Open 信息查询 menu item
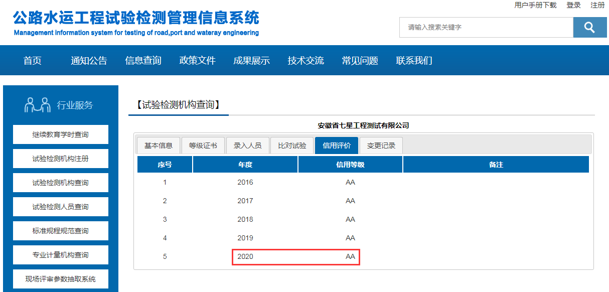 [x=143, y=61]
